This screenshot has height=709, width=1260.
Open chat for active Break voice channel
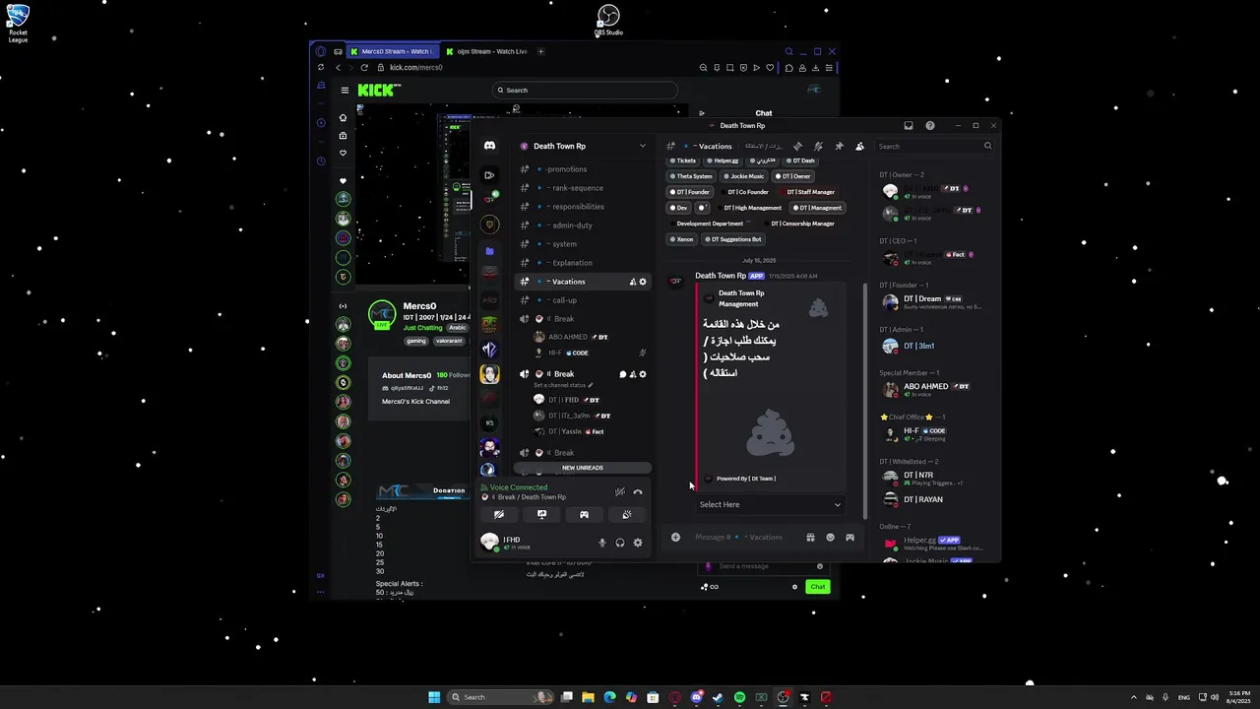[x=622, y=374]
